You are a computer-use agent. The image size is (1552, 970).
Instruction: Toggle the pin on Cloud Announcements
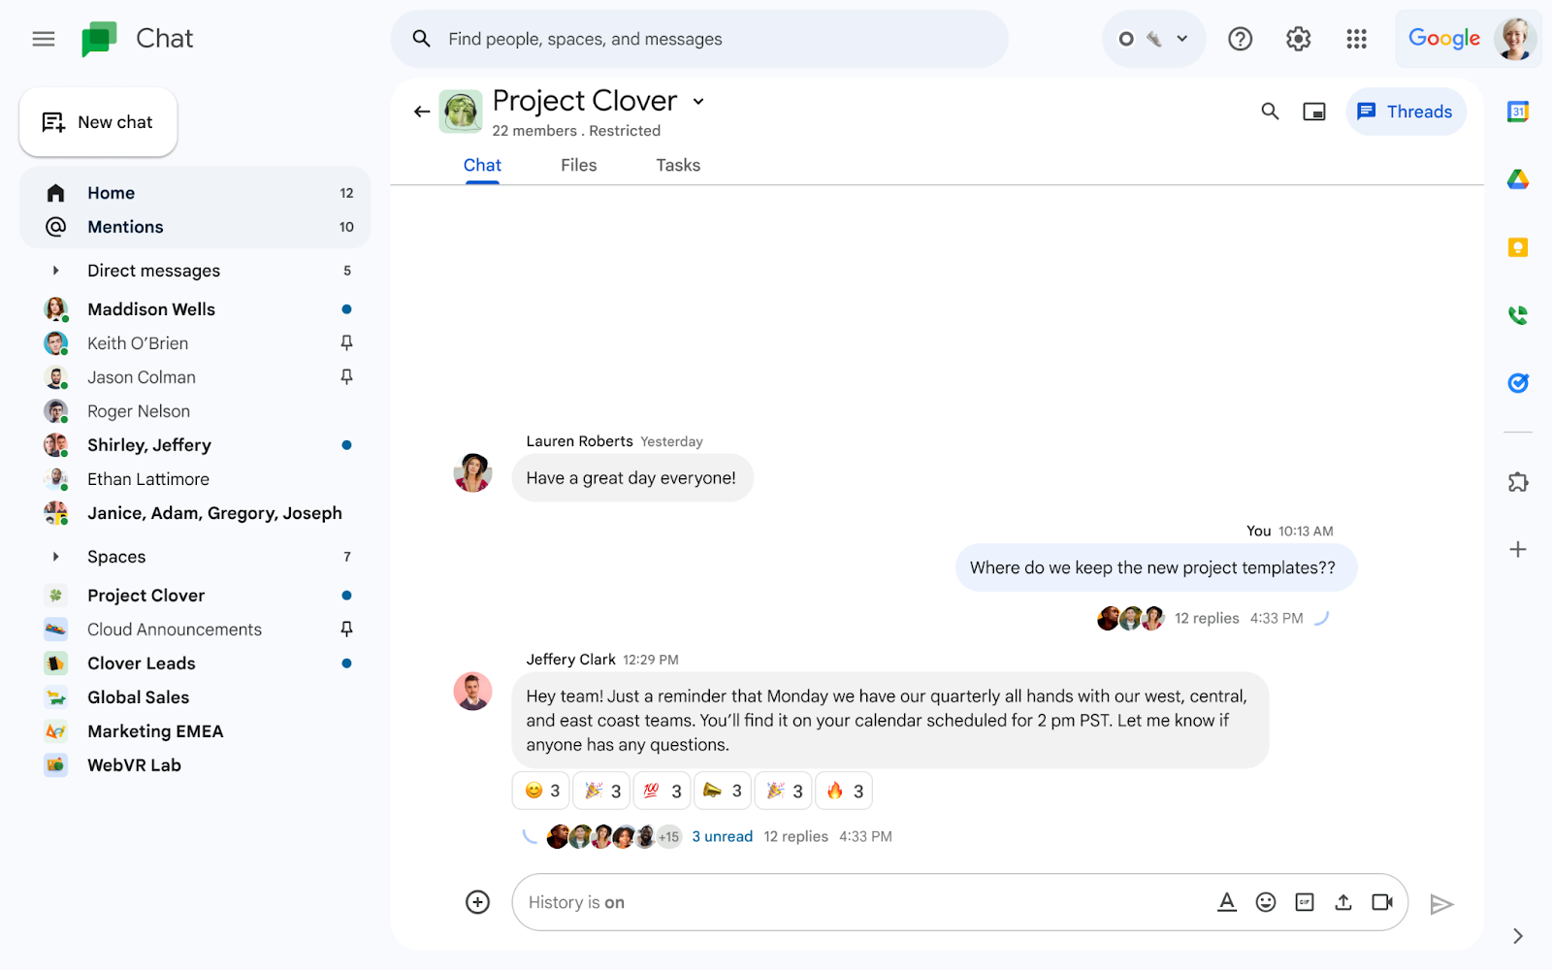coord(346,629)
